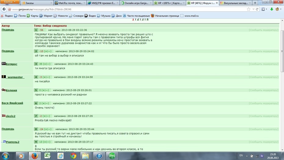Viewport: 284px width, 160px height.
Task: Switch to the Mail.Ru tab
Action: click(x=70, y=3)
